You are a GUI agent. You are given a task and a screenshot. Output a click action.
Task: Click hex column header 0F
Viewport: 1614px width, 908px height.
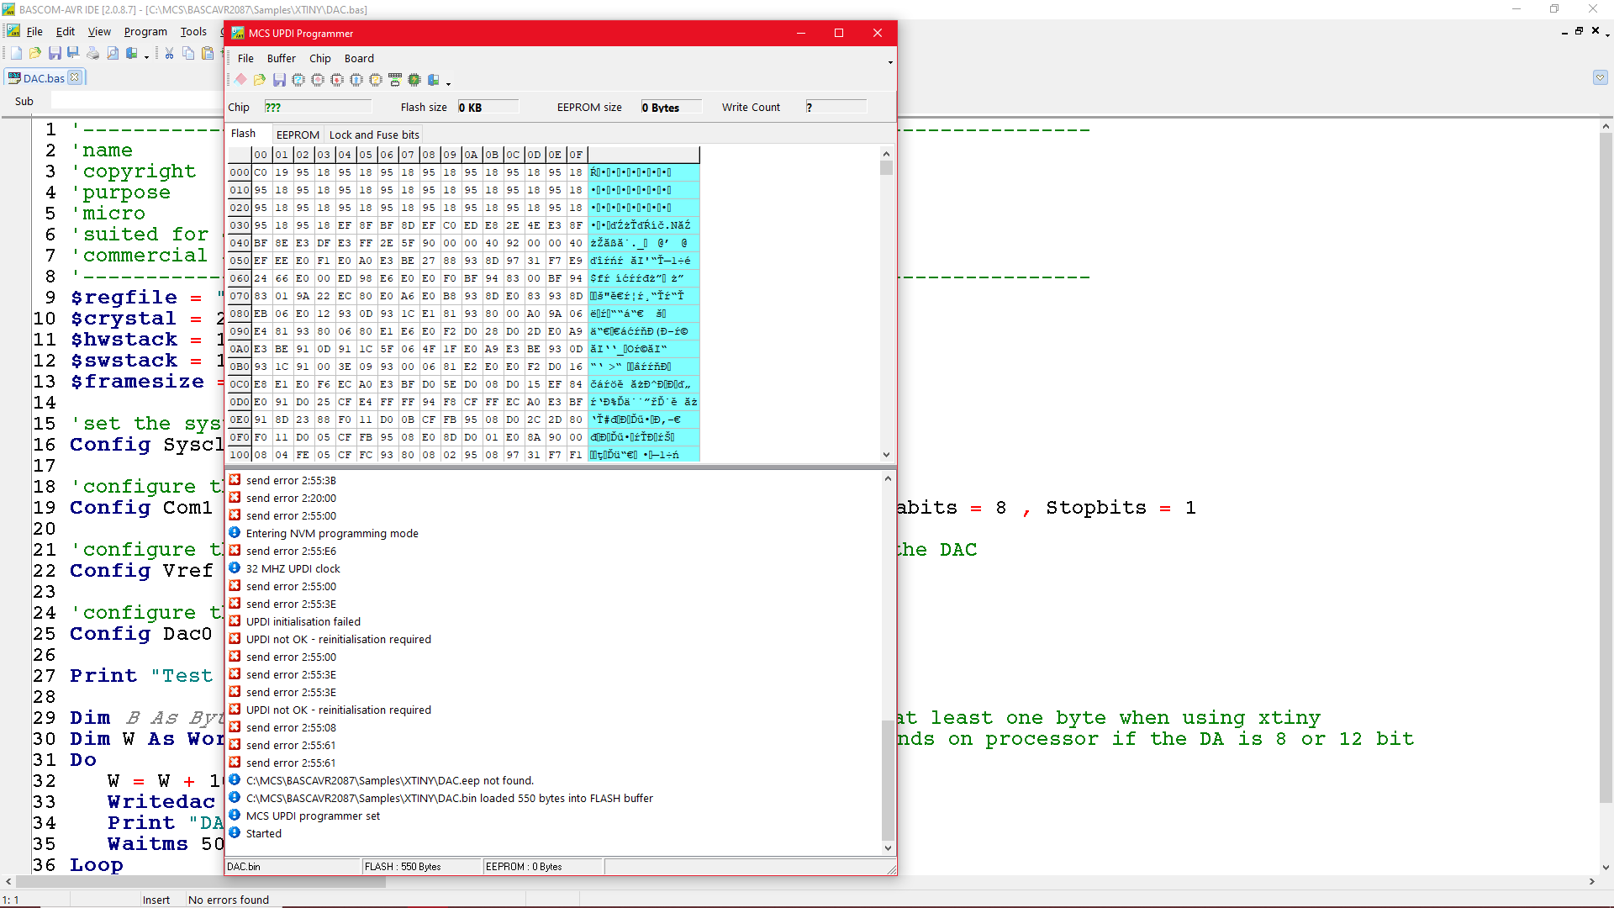click(576, 155)
